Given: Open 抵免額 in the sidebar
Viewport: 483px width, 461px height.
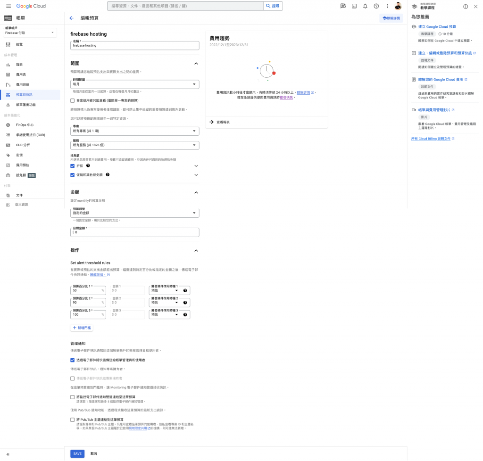Looking at the screenshot, I should click(30, 175).
